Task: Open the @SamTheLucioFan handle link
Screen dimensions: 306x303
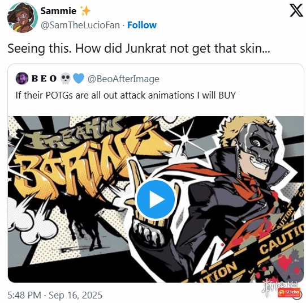Action: coord(80,25)
